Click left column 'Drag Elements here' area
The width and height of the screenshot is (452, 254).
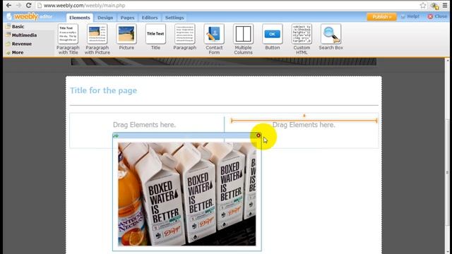[x=144, y=125]
